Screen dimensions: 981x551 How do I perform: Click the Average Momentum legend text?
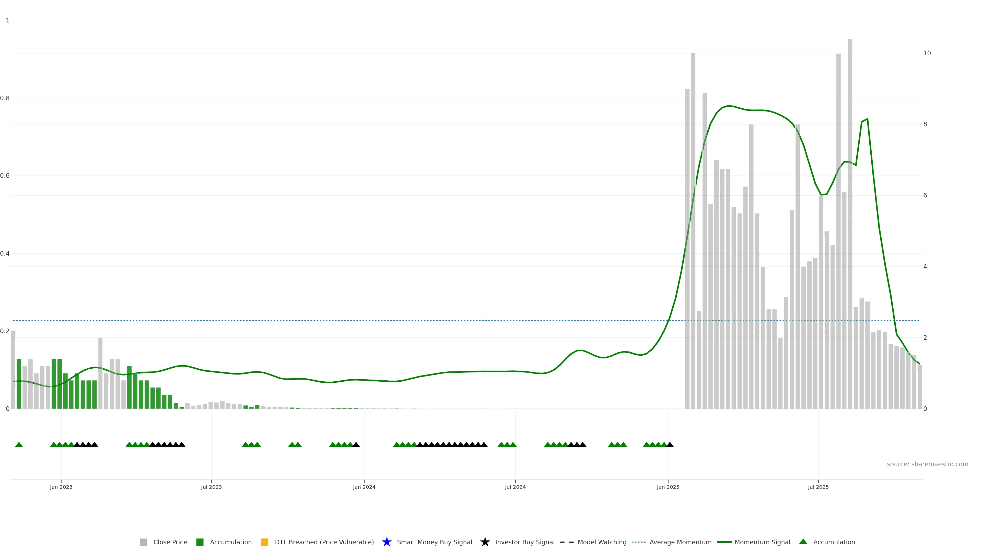680,542
